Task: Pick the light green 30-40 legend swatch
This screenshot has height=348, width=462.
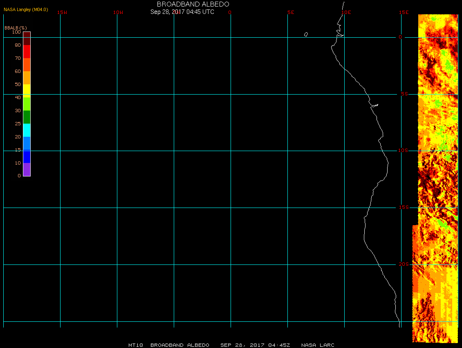Action: pos(27,104)
